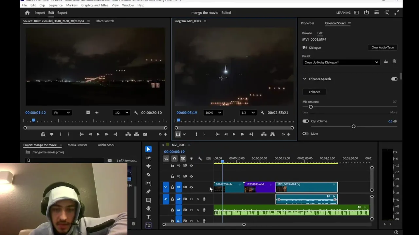Switch to the Media Browser tab

(78, 145)
